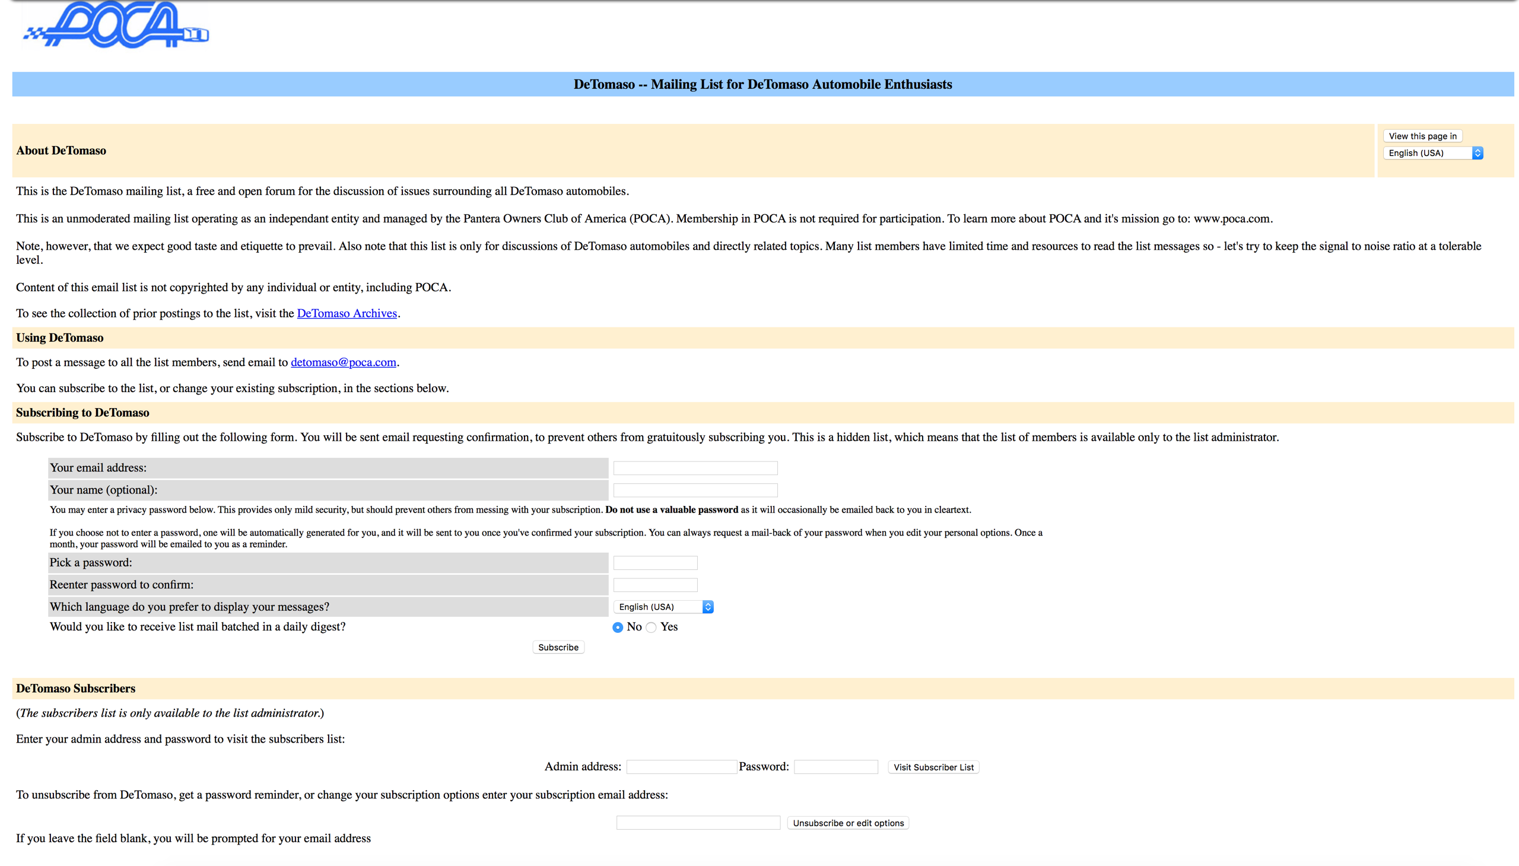Click the page title banner text
Image resolution: width=1519 pixels, height=866 pixels.
click(762, 84)
